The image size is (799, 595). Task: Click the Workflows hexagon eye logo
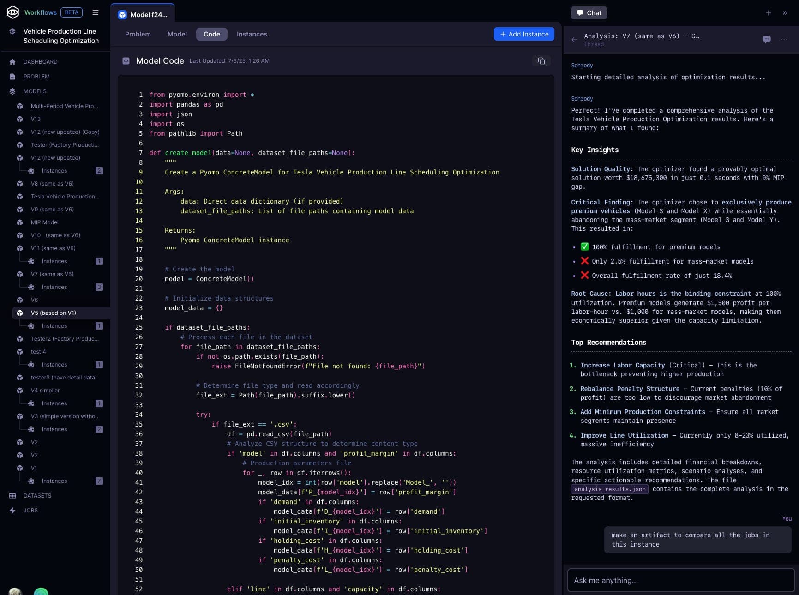(x=12, y=12)
